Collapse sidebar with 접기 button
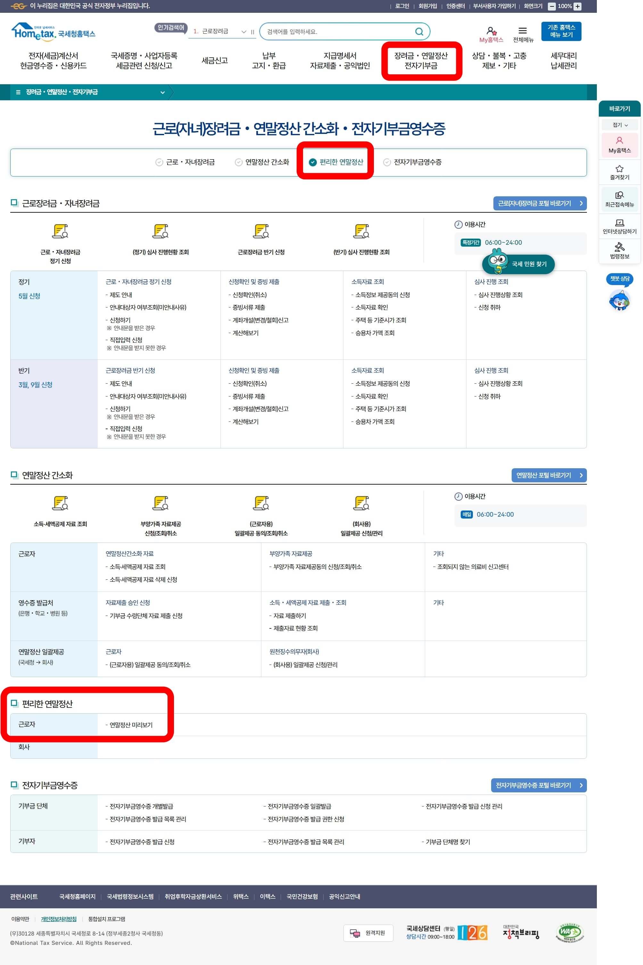Screen dimensions: 643x965 click(x=619, y=125)
